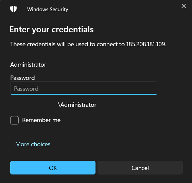Image resolution: width=192 pixels, height=183 pixels.
Task: Click the blue underline of the password box
Action: (x=84, y=94)
